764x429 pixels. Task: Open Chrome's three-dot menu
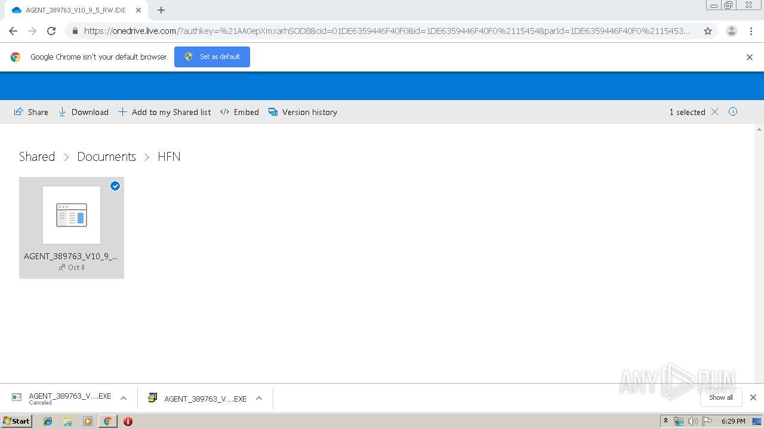(x=751, y=31)
